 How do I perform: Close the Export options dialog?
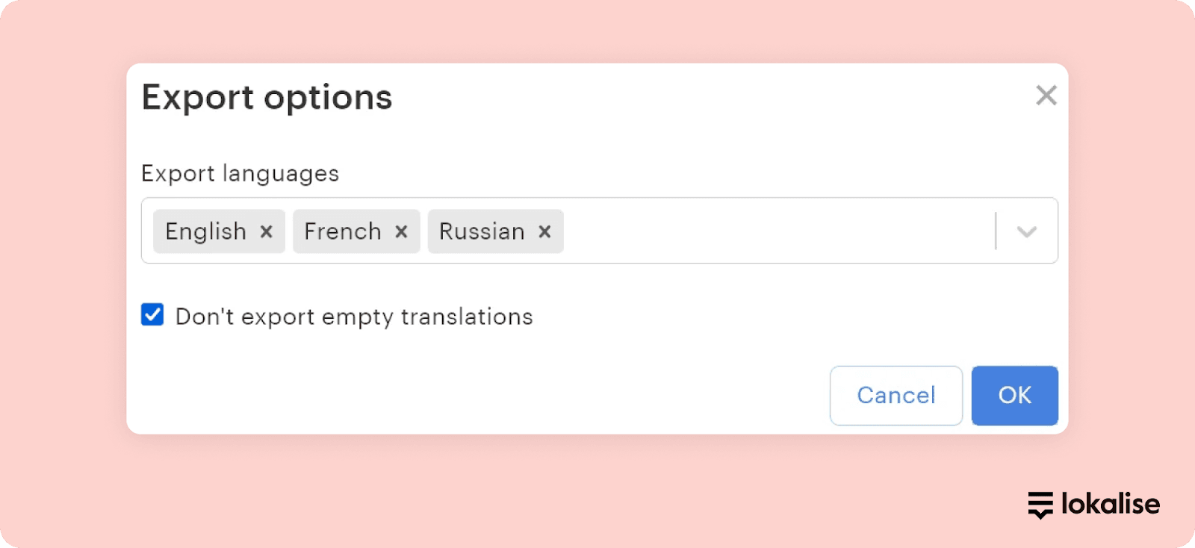coord(1046,96)
